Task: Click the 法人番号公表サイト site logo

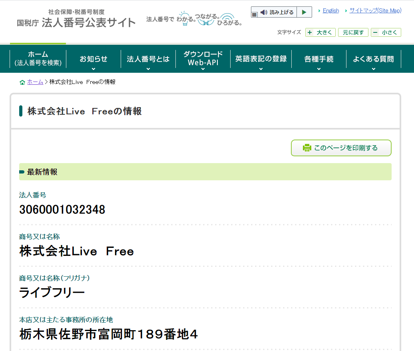Action: (76, 19)
